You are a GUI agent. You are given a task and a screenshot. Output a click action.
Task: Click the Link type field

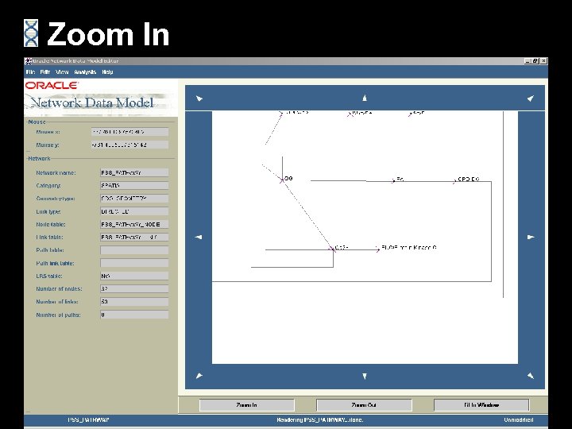pyautogui.click(x=134, y=211)
